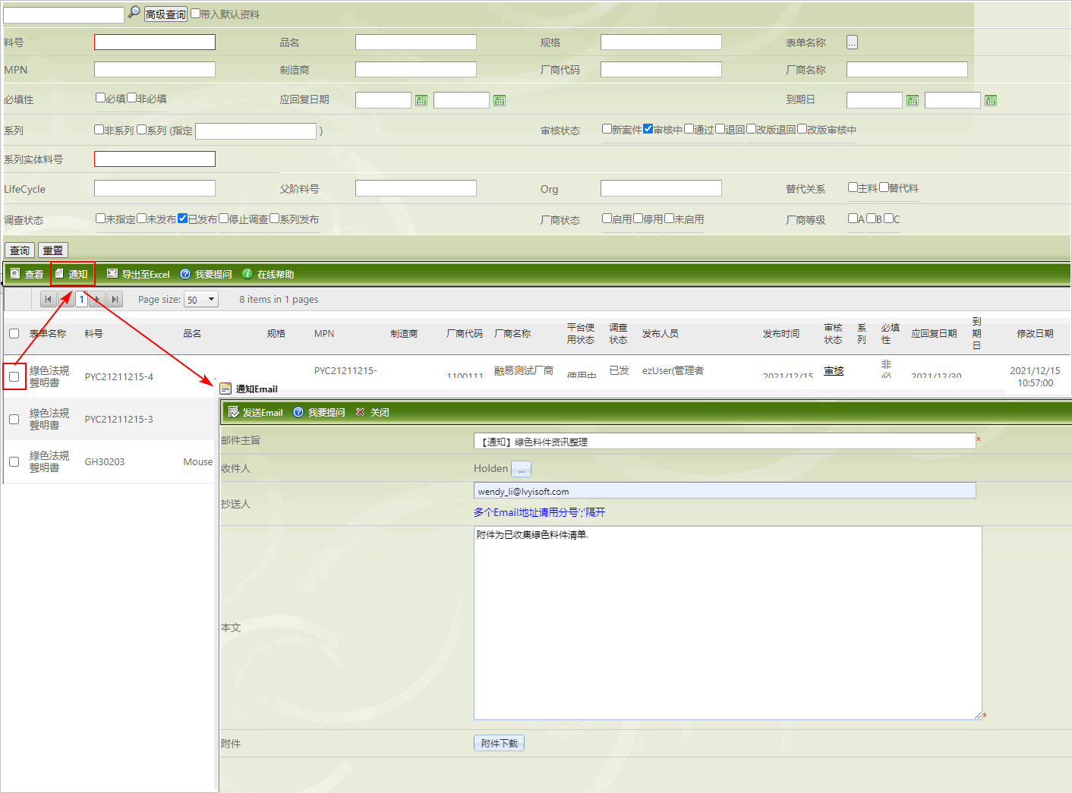Focus the 品名 input field
The width and height of the screenshot is (1072, 793).
click(416, 42)
